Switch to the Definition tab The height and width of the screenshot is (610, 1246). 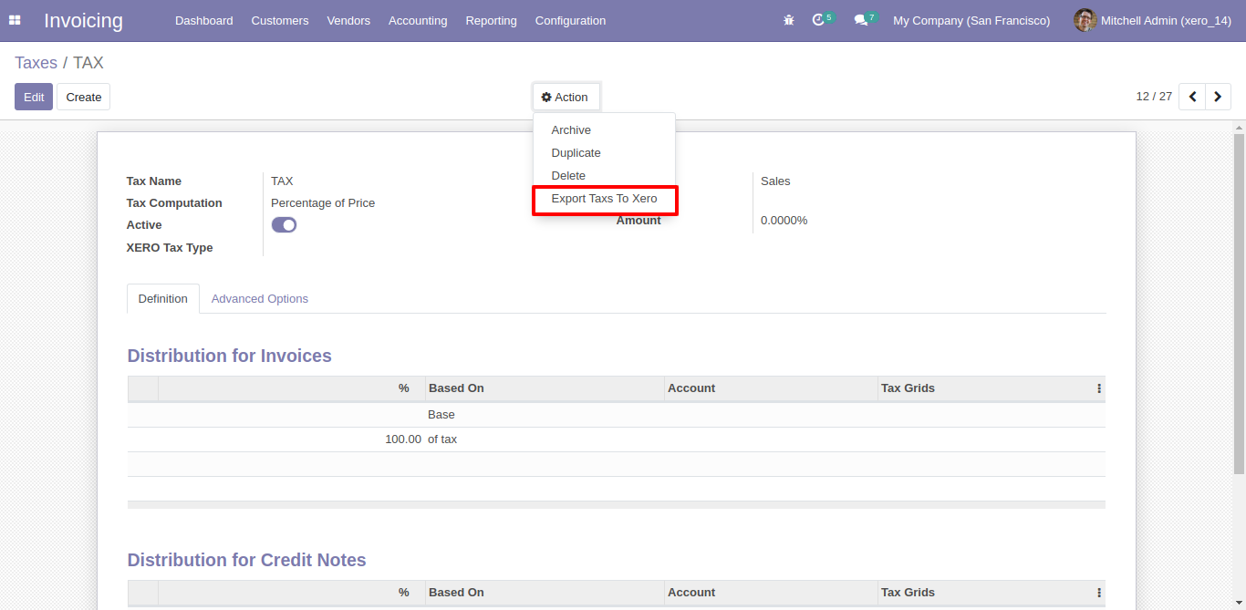(163, 299)
